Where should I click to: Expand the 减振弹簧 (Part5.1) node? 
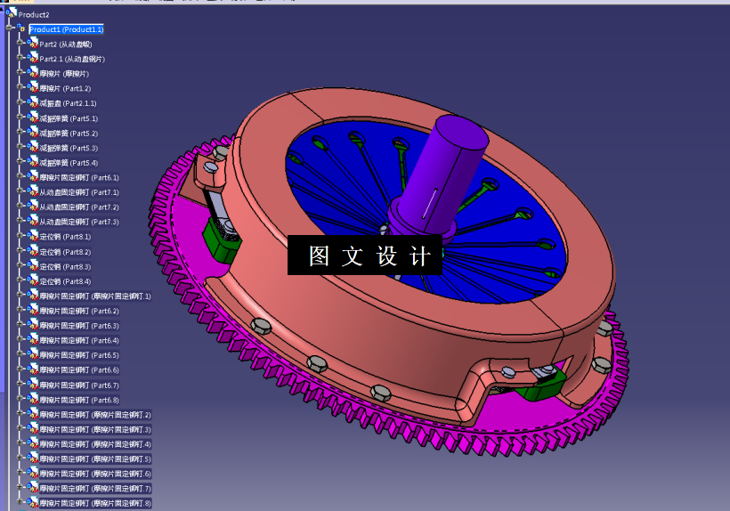(20, 118)
